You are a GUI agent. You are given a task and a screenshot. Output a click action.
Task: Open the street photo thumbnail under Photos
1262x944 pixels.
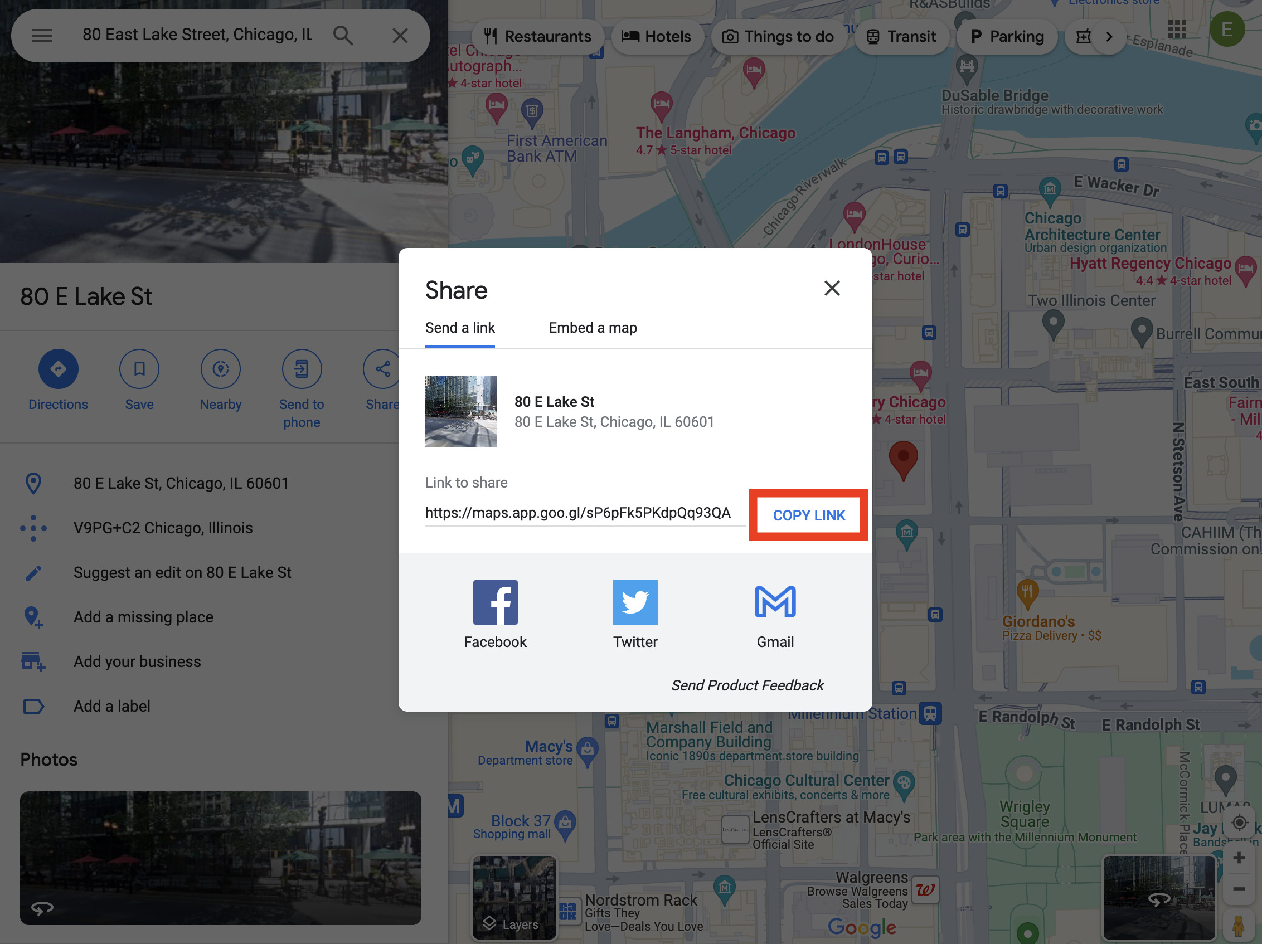click(220, 858)
